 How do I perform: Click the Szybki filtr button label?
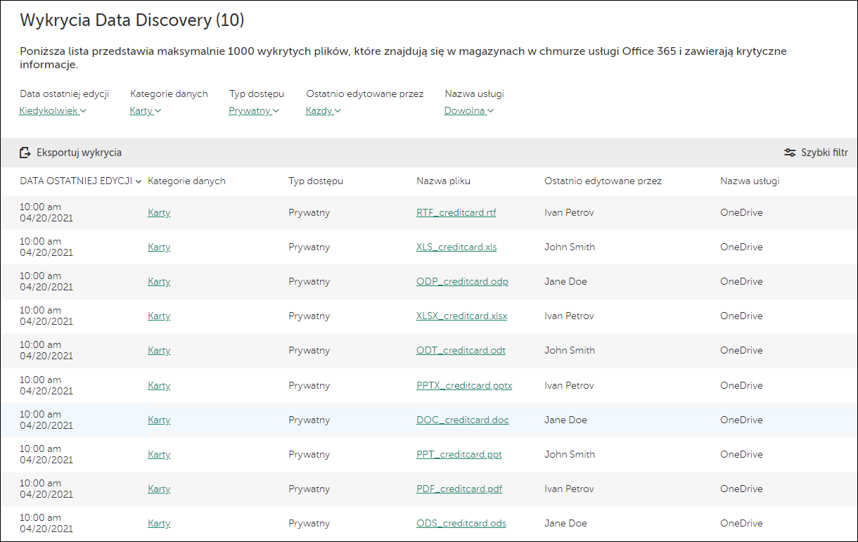coord(824,153)
